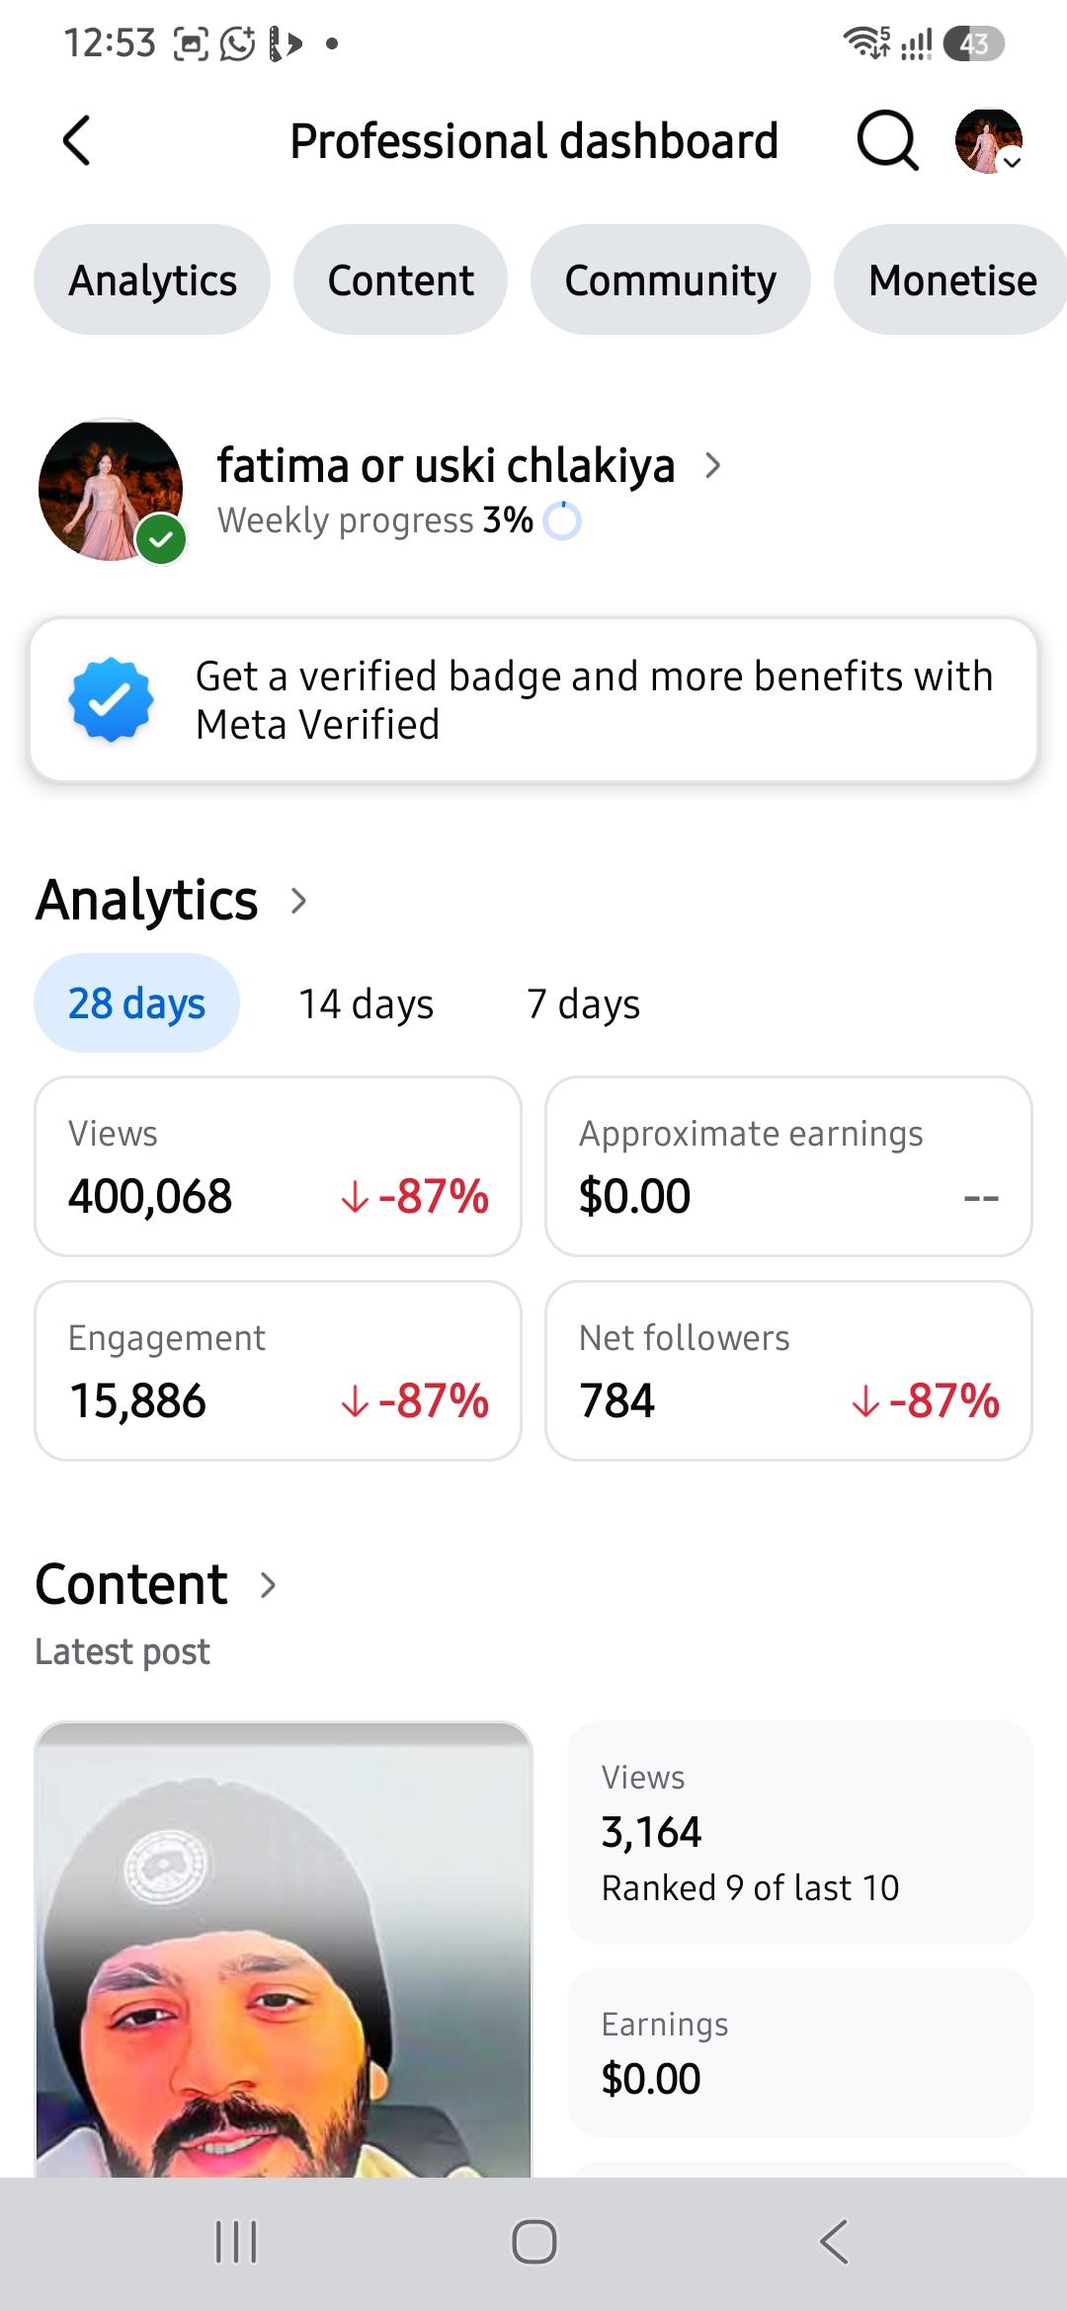
Task: Expand the Analytics section chevron
Action: [x=298, y=901]
